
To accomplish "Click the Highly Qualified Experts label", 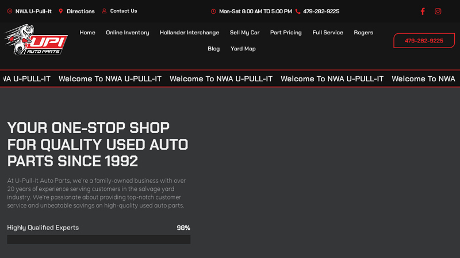I will tap(43, 228).
